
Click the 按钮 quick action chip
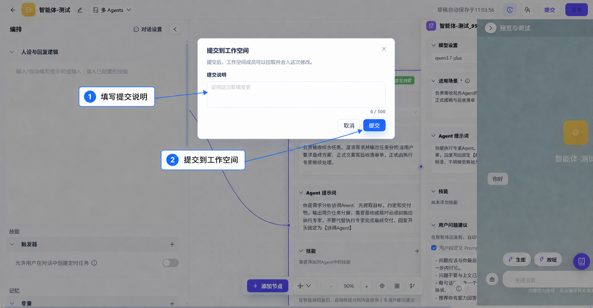548,260
